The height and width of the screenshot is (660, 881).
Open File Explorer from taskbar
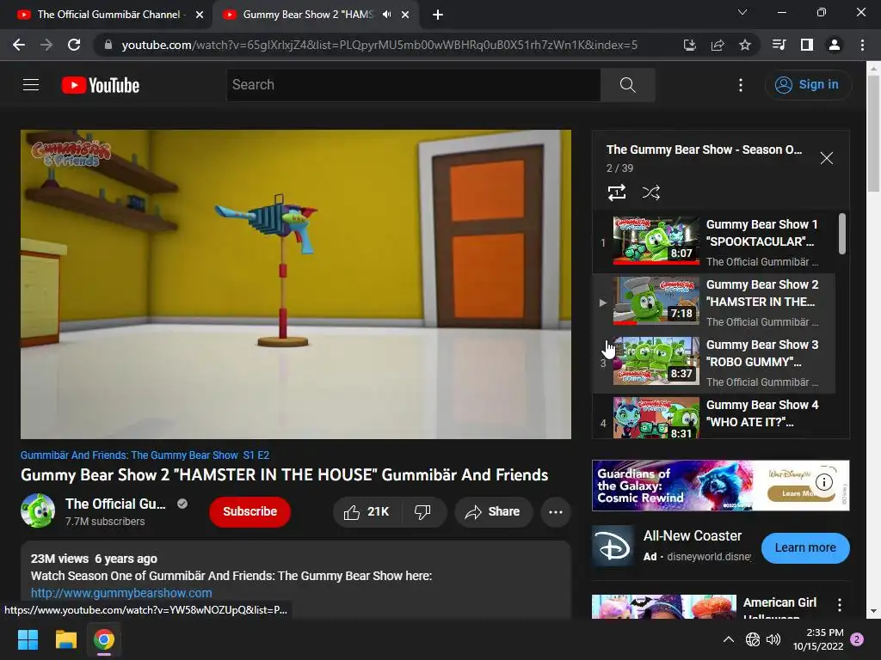[65, 639]
